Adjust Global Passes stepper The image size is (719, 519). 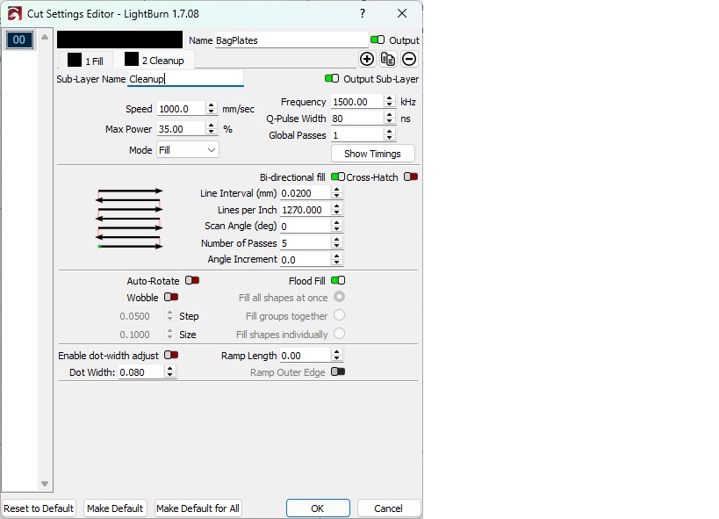389,134
